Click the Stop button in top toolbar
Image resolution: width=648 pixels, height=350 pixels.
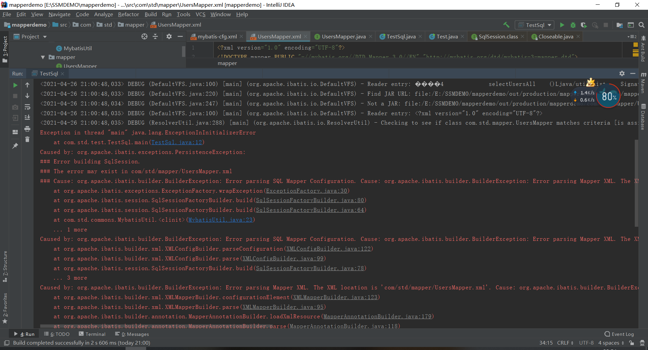pyautogui.click(x=606, y=25)
